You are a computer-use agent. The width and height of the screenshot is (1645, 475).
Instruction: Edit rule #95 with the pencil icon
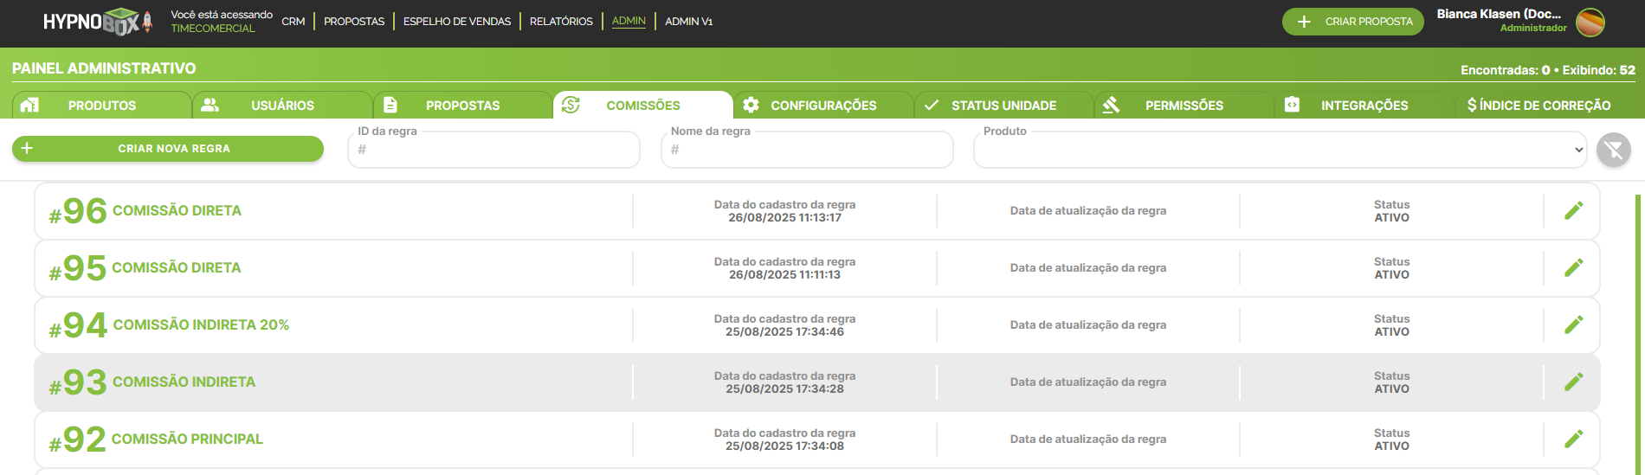point(1574,267)
